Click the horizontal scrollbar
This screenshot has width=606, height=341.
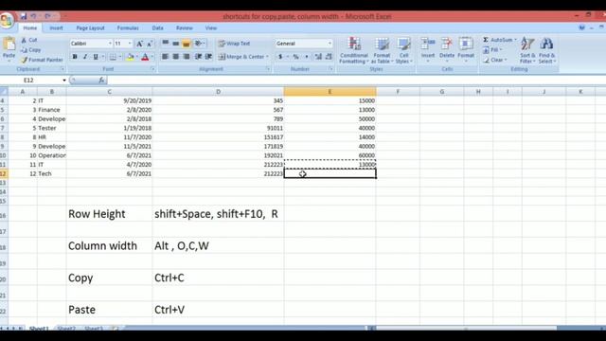click(467, 329)
